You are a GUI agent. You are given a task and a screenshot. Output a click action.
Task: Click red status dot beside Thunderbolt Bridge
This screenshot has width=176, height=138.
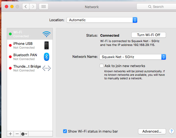click(10, 68)
